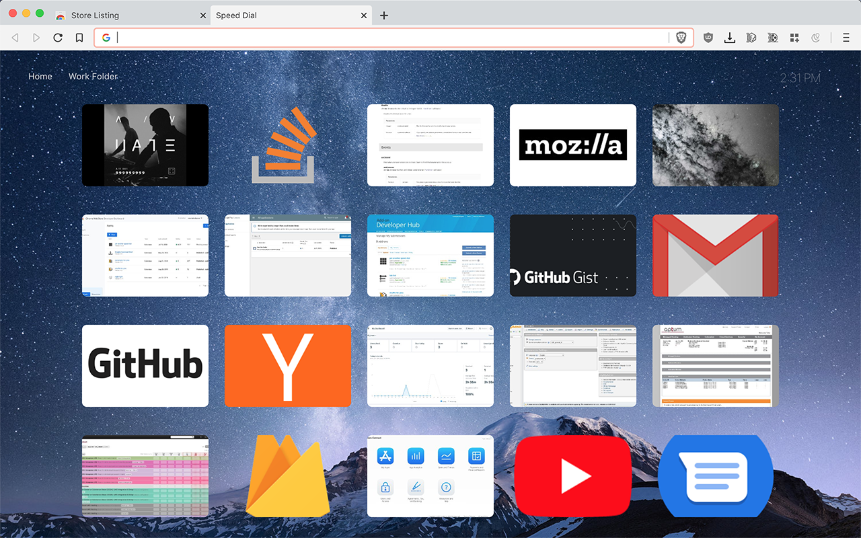Screen dimensions: 861x538
Task: Open the Events documentation page thumbnail
Action: point(430,145)
